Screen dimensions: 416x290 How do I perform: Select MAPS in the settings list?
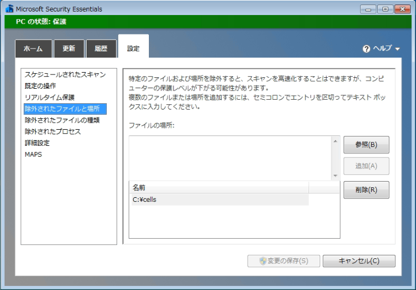33,155
